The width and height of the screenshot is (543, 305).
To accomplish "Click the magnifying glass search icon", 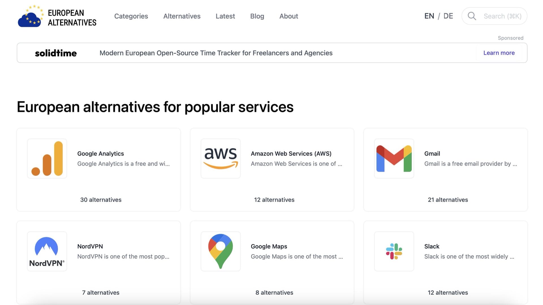I will pyautogui.click(x=472, y=16).
